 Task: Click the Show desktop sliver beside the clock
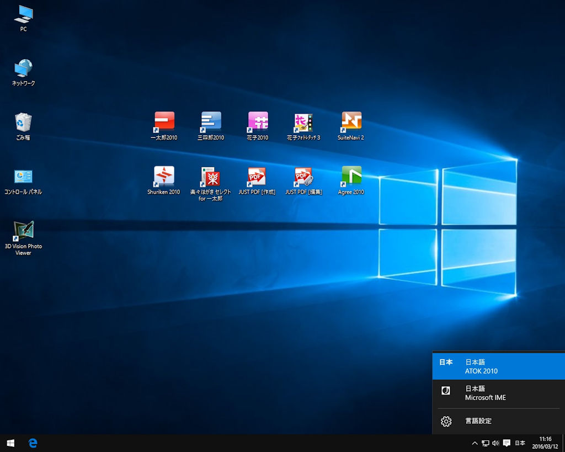coord(563,443)
